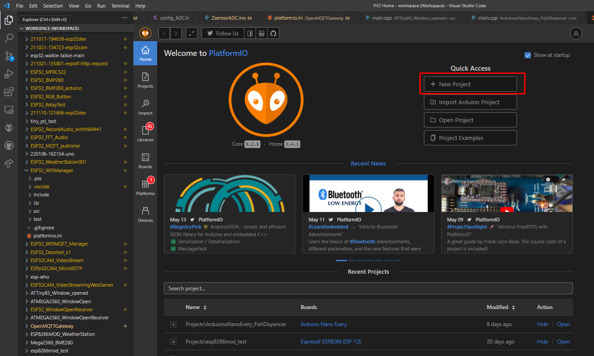Click the Project Examples button
The width and height of the screenshot is (594, 356).
click(470, 138)
